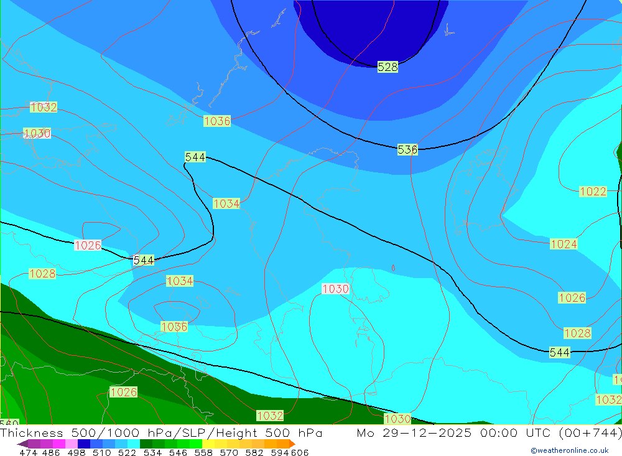Click the legend value 474
This screenshot has width=622, height=456.
tap(28, 452)
